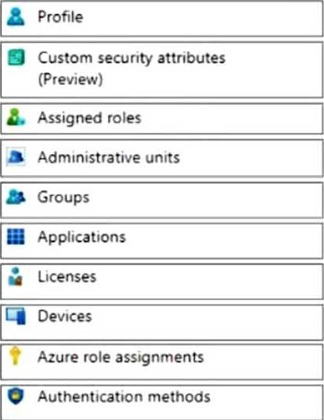Viewport: 324px width, 420px height.
Task: Open Assigned roles section
Action: [89, 117]
